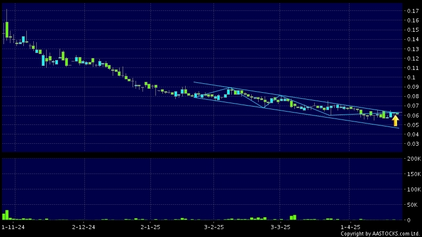Click the 1-4-25 date label
Image resolution: width=422 pixels, height=237 pixels.
click(350, 227)
